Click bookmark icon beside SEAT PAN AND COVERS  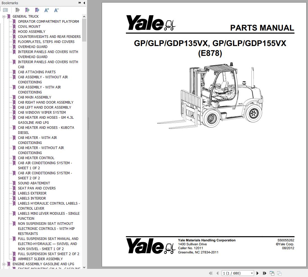coord(14,188)
